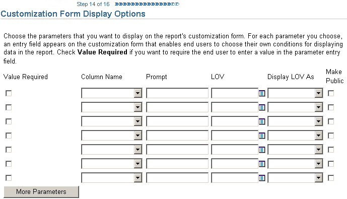The height and width of the screenshot is (199, 347).
Task: Open Display LOV As dropdown, second row
Action: (295, 107)
